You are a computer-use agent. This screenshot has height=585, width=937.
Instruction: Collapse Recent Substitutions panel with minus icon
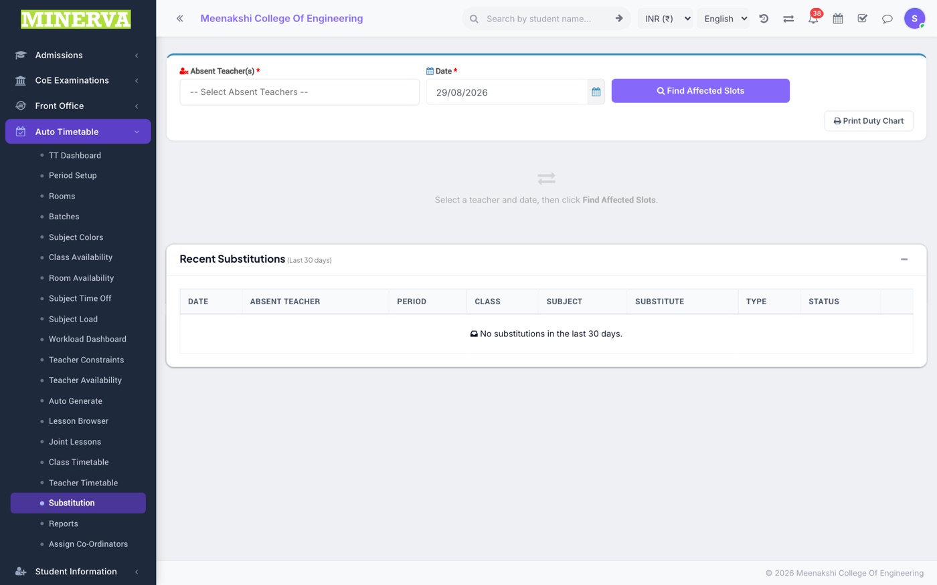click(x=904, y=259)
